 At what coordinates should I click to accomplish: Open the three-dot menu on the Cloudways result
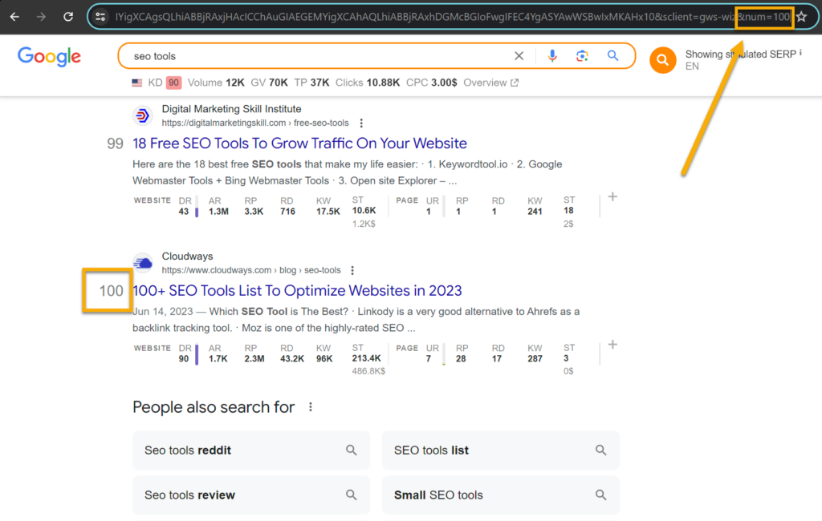coord(352,270)
